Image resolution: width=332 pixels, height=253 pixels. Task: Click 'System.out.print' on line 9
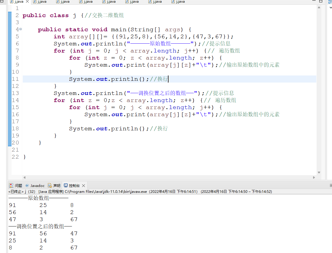115,65
